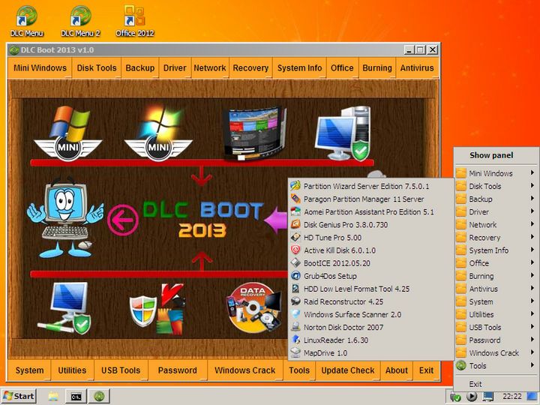This screenshot has width=540, height=405.
Task: Click the About button
Action: 397,370
